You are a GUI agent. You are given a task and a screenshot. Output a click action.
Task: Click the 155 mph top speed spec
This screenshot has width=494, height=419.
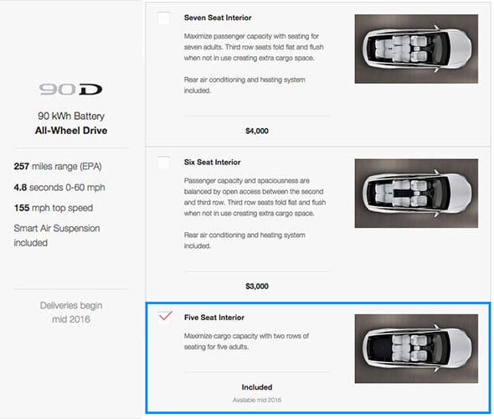click(x=54, y=208)
